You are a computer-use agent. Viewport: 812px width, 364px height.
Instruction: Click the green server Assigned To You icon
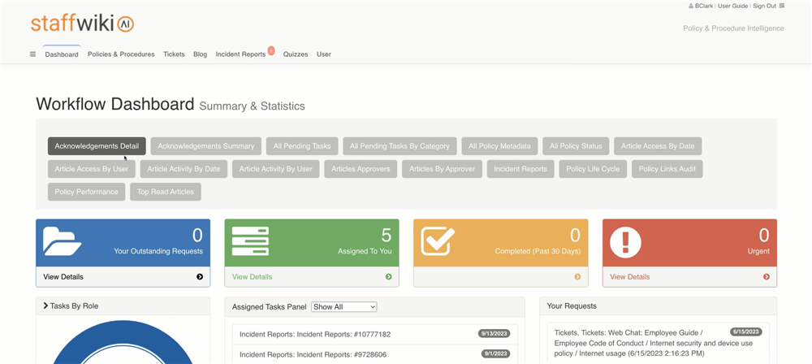point(250,241)
